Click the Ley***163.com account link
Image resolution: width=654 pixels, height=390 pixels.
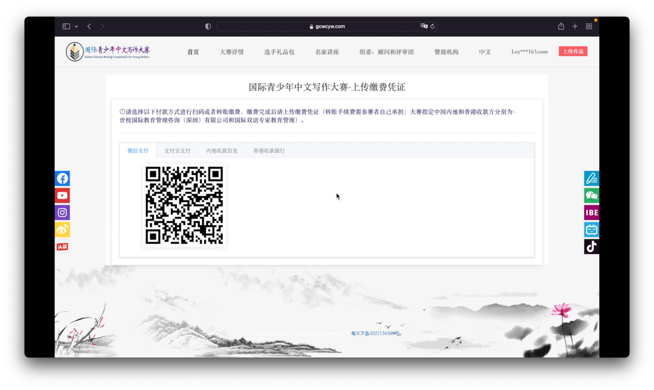530,52
